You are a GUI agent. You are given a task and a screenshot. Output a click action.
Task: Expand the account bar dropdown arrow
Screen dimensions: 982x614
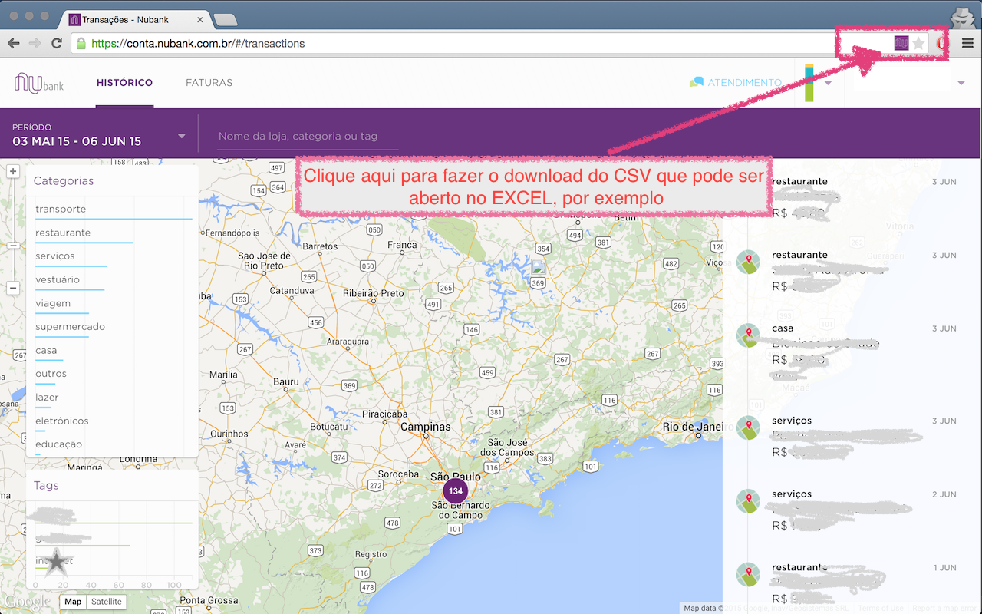(829, 84)
